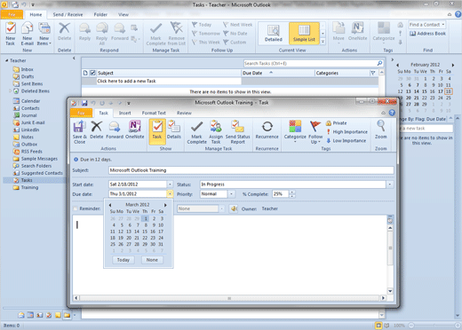Click the reminder sound speaker icon

tap(234, 208)
